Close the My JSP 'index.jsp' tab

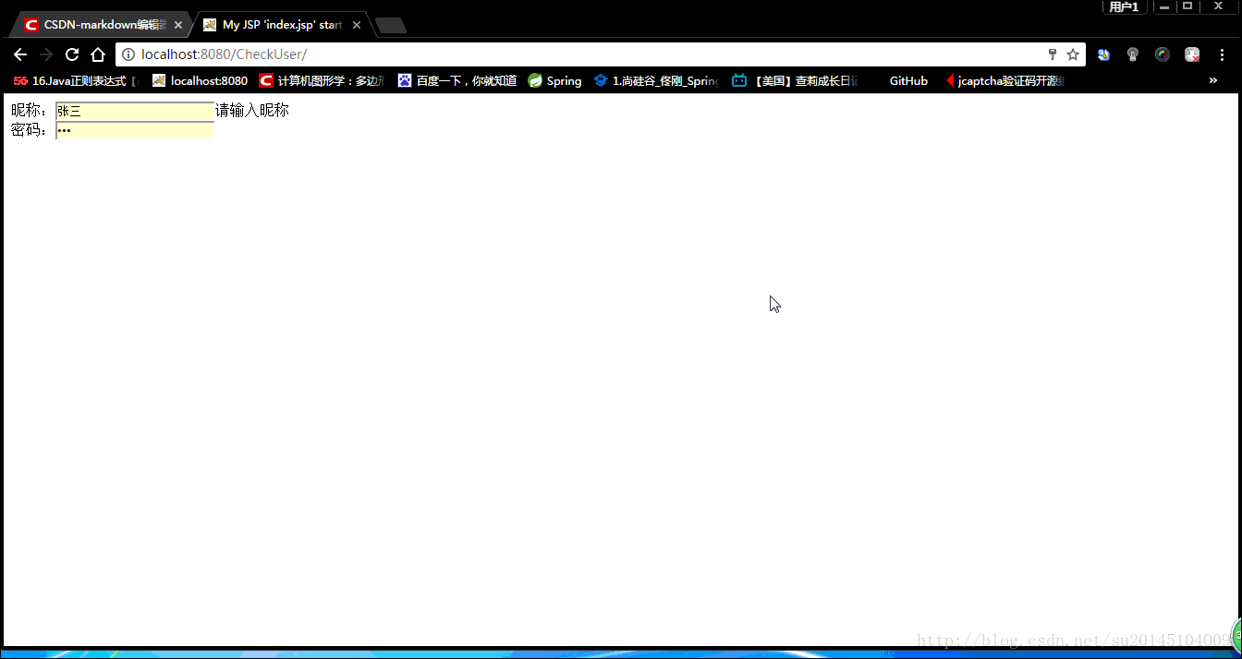click(357, 25)
